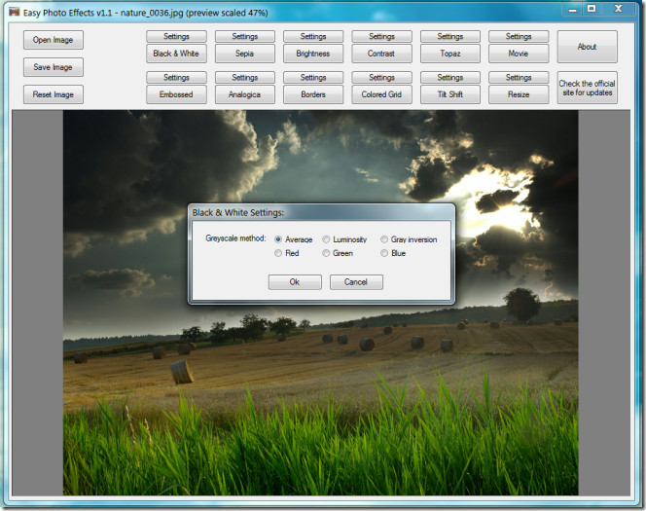
Task: Confirm settings with the Ok button
Action: tap(294, 282)
